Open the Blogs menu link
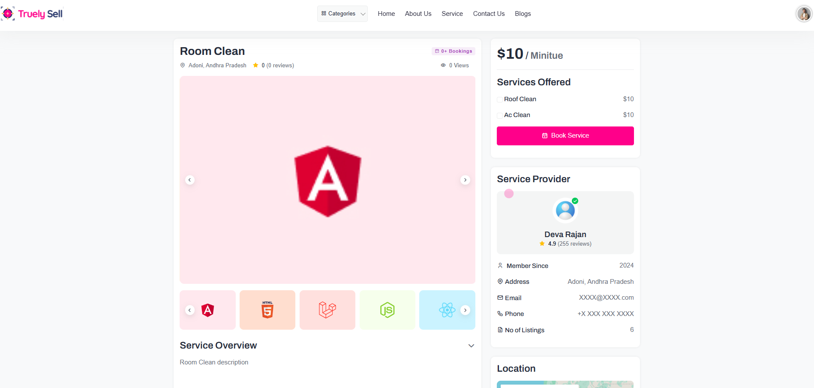 coord(523,14)
